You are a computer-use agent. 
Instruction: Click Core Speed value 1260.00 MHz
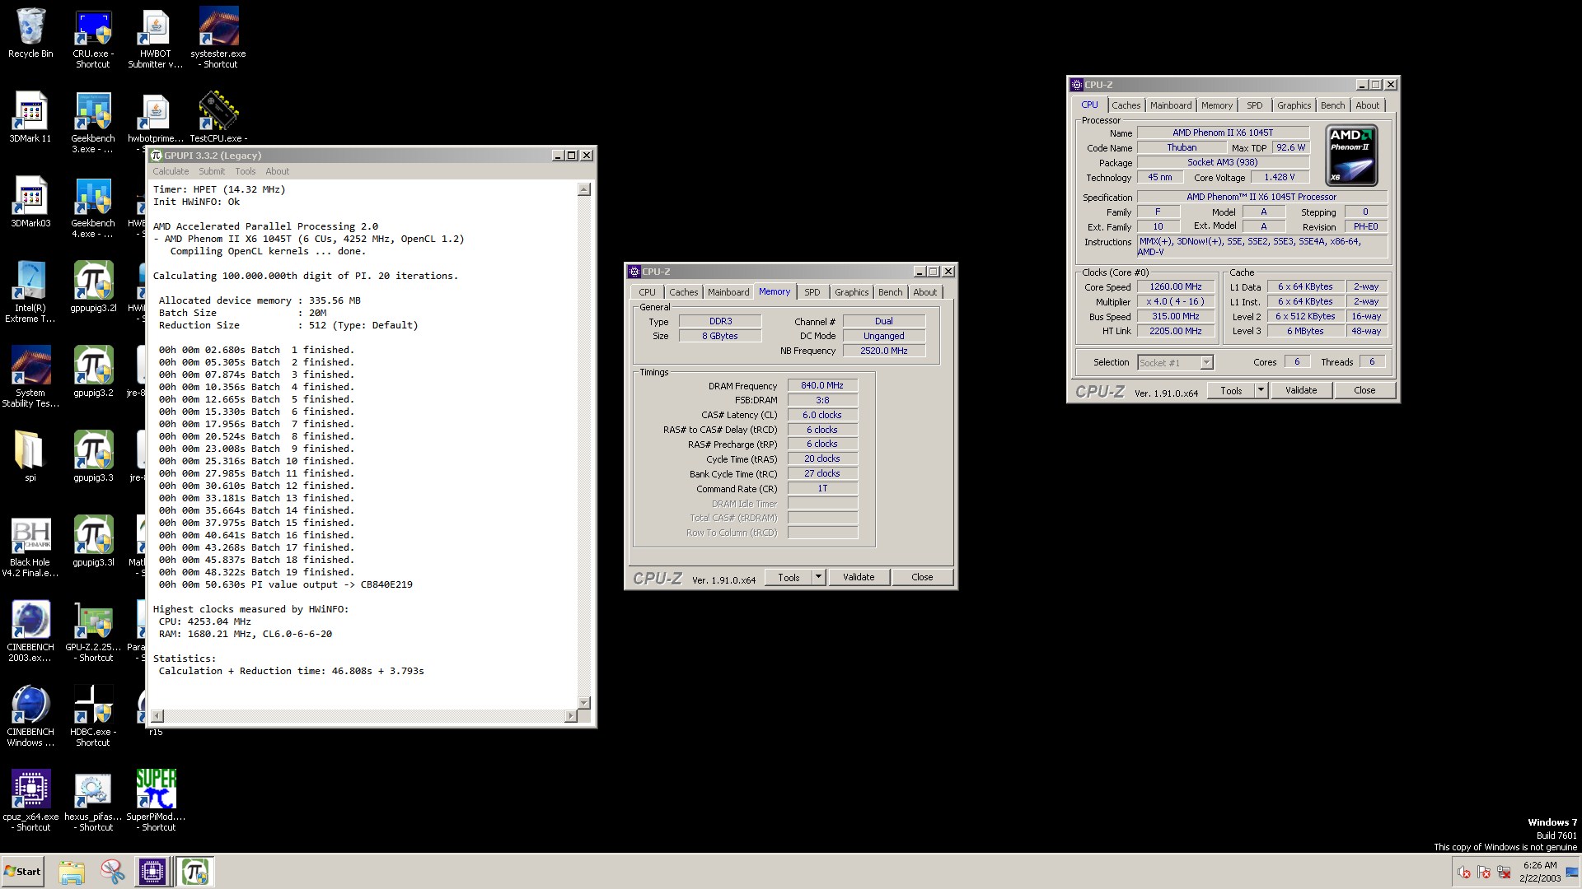(1176, 287)
